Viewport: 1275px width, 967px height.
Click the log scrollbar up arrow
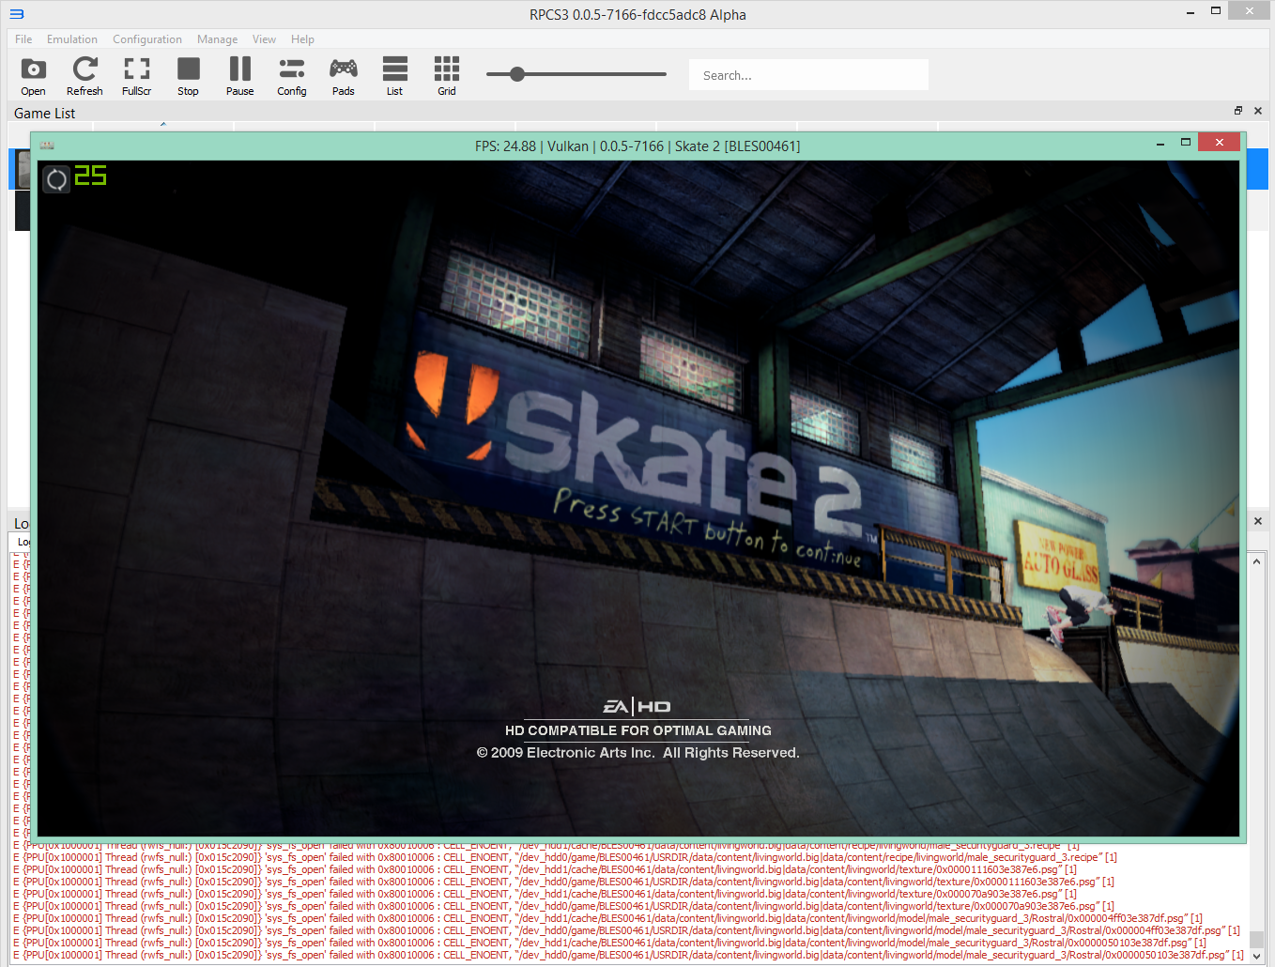click(1257, 561)
